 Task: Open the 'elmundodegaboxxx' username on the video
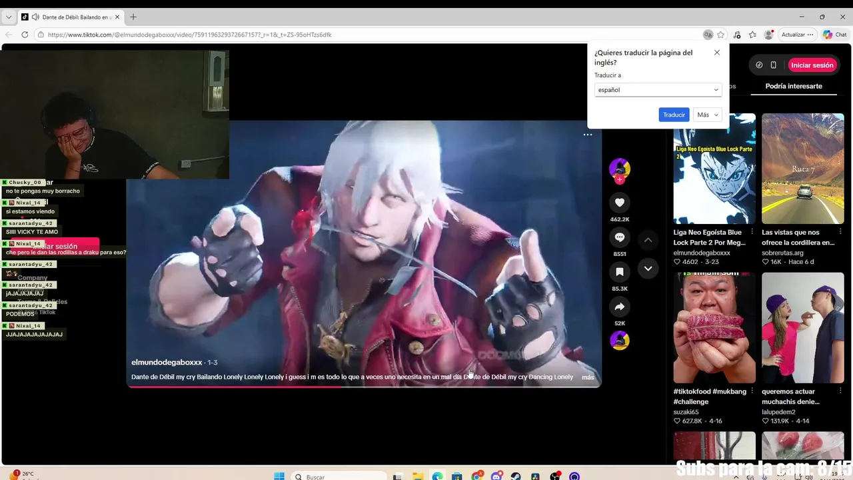167,363
